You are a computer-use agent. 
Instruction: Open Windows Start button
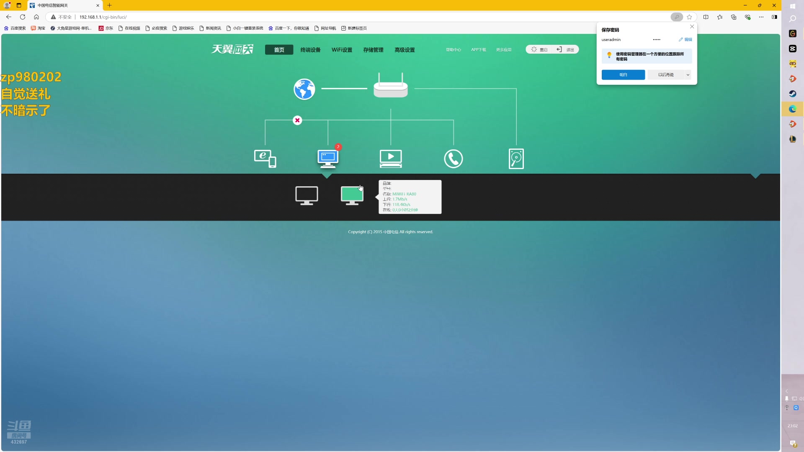[793, 6]
